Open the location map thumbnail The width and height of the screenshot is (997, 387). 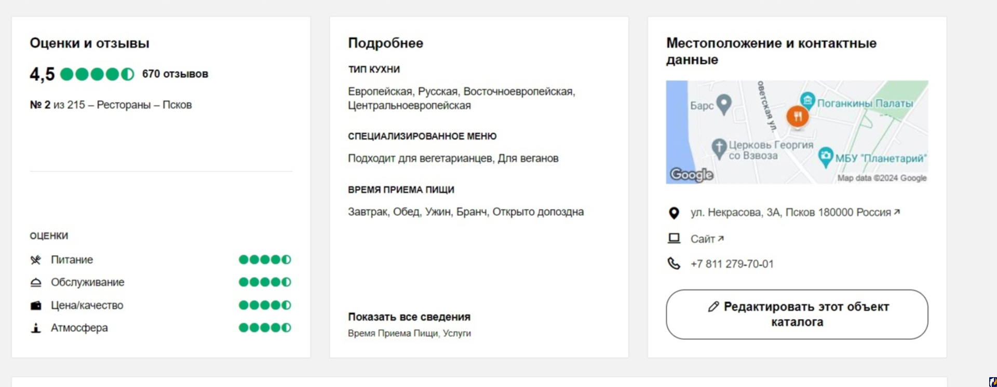click(797, 132)
